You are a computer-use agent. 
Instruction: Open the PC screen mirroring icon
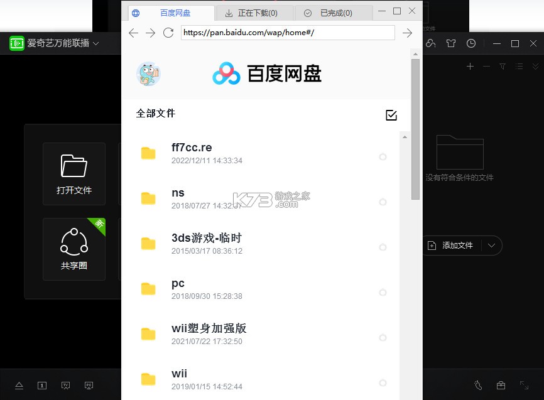pyautogui.click(x=89, y=386)
